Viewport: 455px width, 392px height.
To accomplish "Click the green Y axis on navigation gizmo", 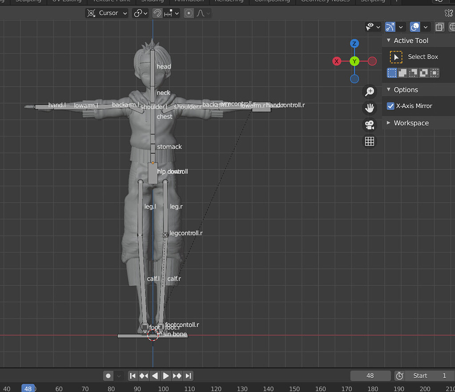I will coord(354,61).
